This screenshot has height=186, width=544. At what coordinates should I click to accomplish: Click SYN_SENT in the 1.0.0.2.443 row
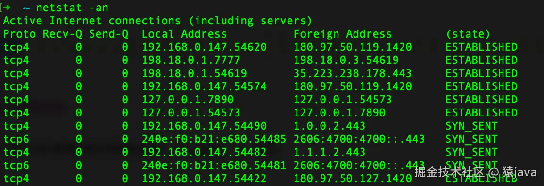pos(471,126)
